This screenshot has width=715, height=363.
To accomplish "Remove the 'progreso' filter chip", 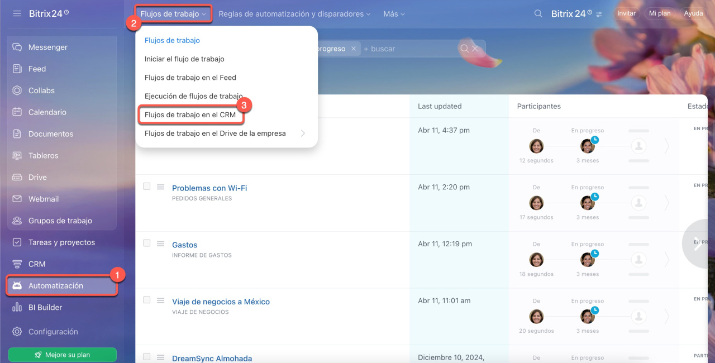I will [x=353, y=49].
